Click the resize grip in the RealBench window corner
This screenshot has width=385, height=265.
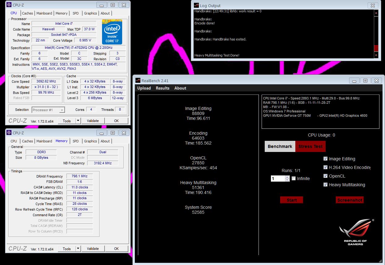point(381,261)
